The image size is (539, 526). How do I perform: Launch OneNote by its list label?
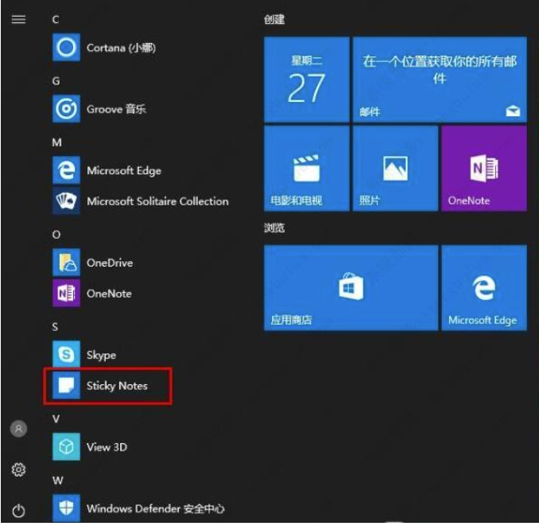click(x=109, y=294)
